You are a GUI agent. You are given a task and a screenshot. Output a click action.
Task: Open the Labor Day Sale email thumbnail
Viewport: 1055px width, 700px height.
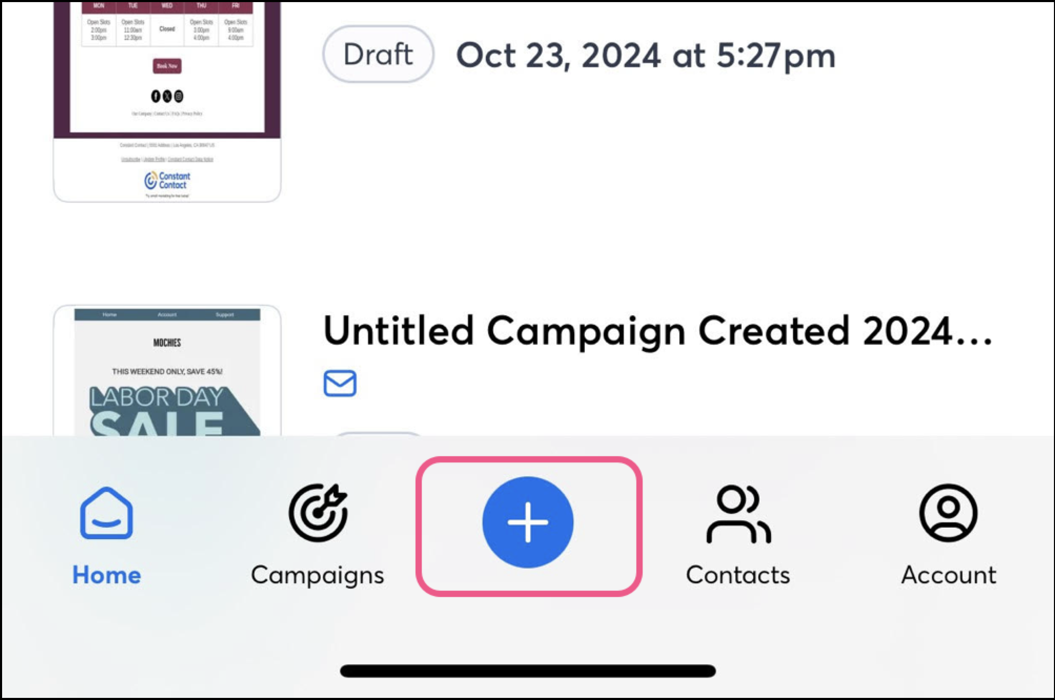[167, 370]
